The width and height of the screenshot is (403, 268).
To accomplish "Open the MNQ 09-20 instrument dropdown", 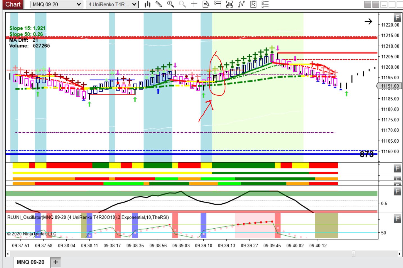I will (57, 4).
